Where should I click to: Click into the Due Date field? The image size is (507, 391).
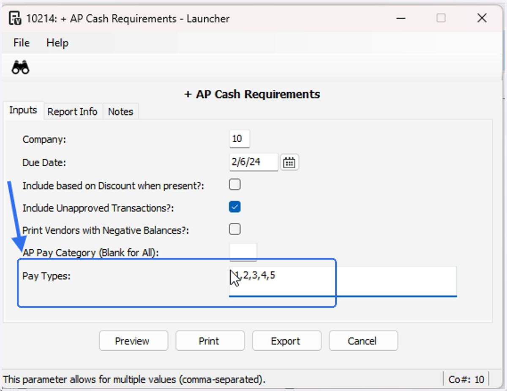click(253, 162)
